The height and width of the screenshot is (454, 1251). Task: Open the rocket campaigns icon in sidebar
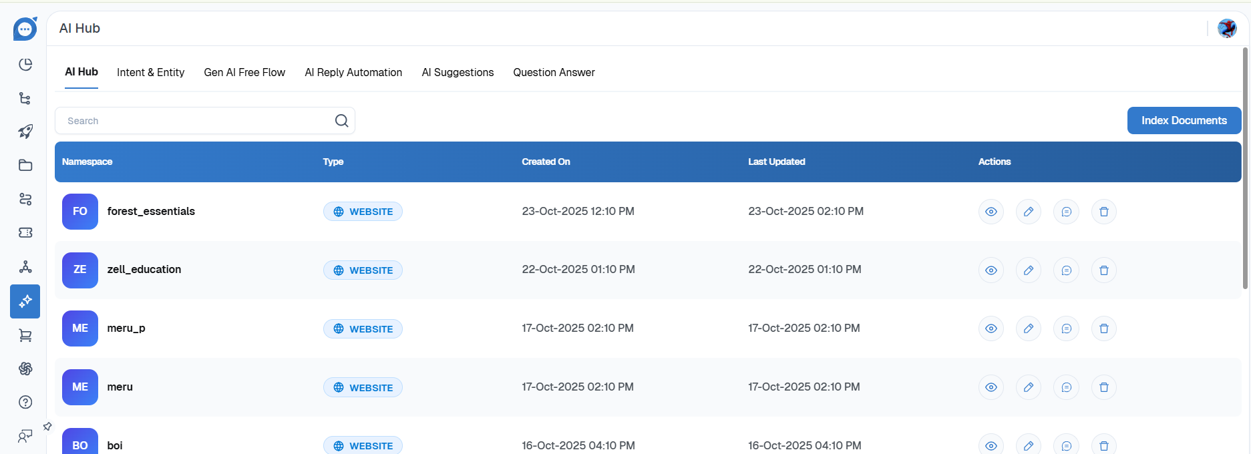[25, 132]
